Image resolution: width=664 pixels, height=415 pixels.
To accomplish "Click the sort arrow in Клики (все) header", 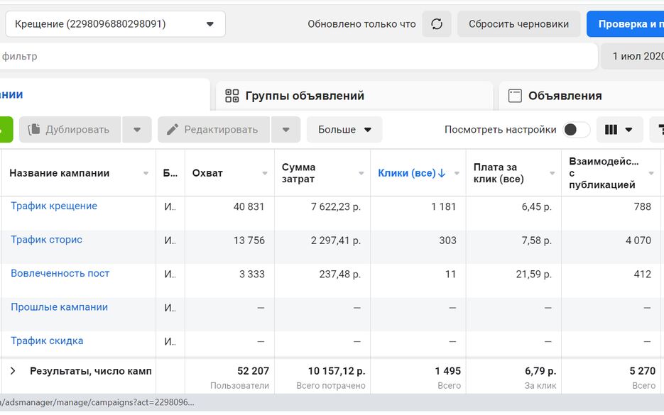I will pos(442,173).
